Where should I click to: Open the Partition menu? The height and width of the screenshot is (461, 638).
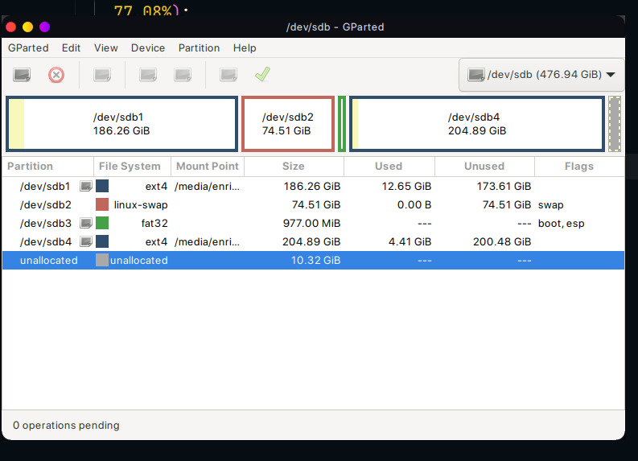click(199, 48)
